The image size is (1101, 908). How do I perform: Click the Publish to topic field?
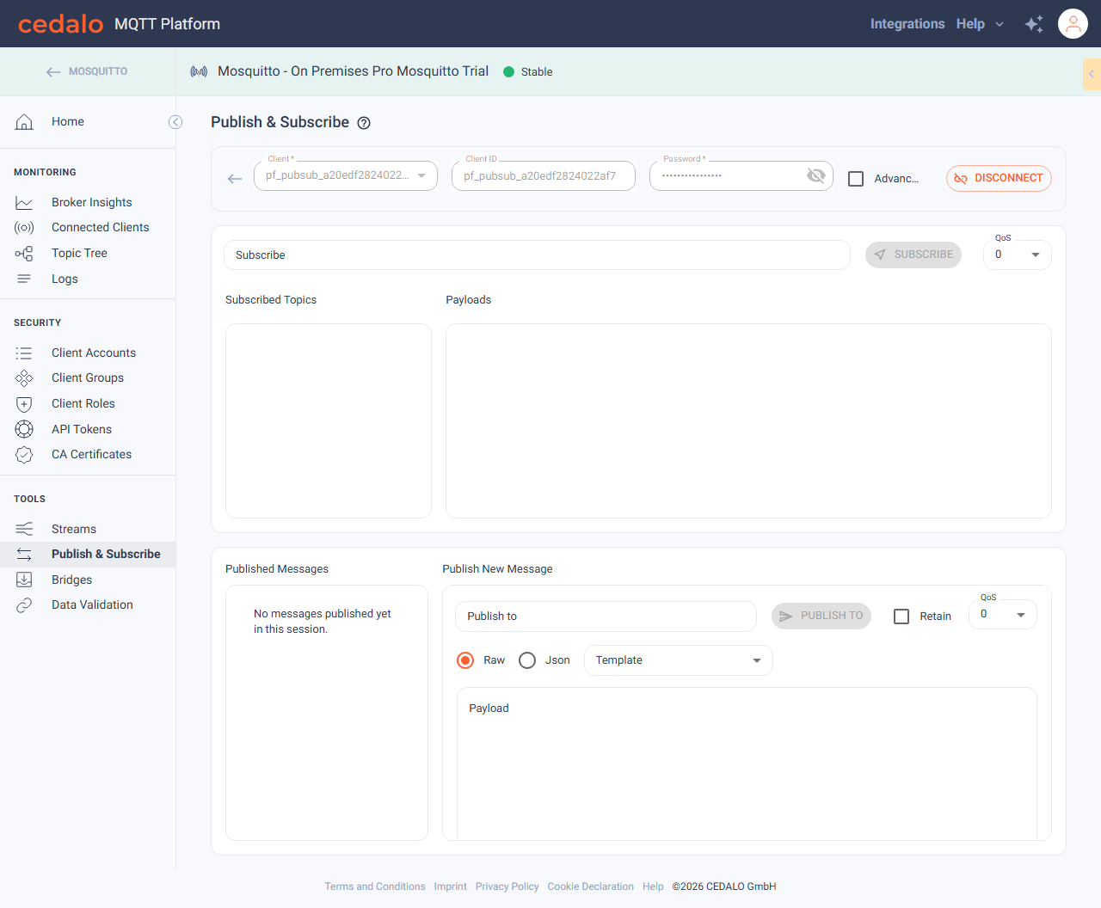tap(606, 617)
